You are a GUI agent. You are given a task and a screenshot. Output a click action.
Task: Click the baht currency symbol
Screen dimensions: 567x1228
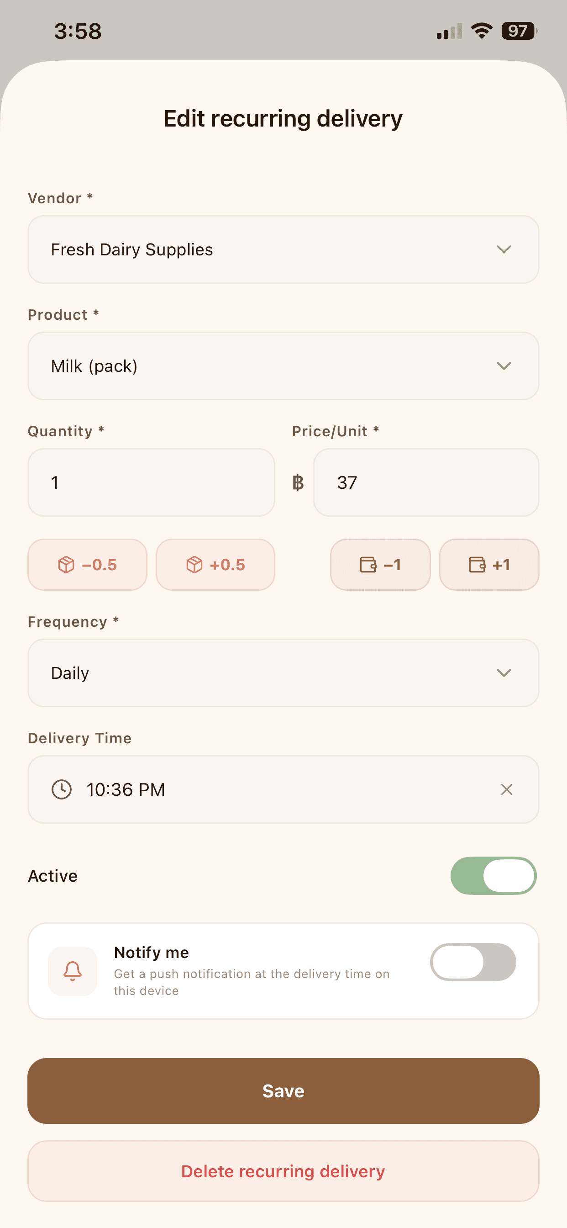[298, 482]
